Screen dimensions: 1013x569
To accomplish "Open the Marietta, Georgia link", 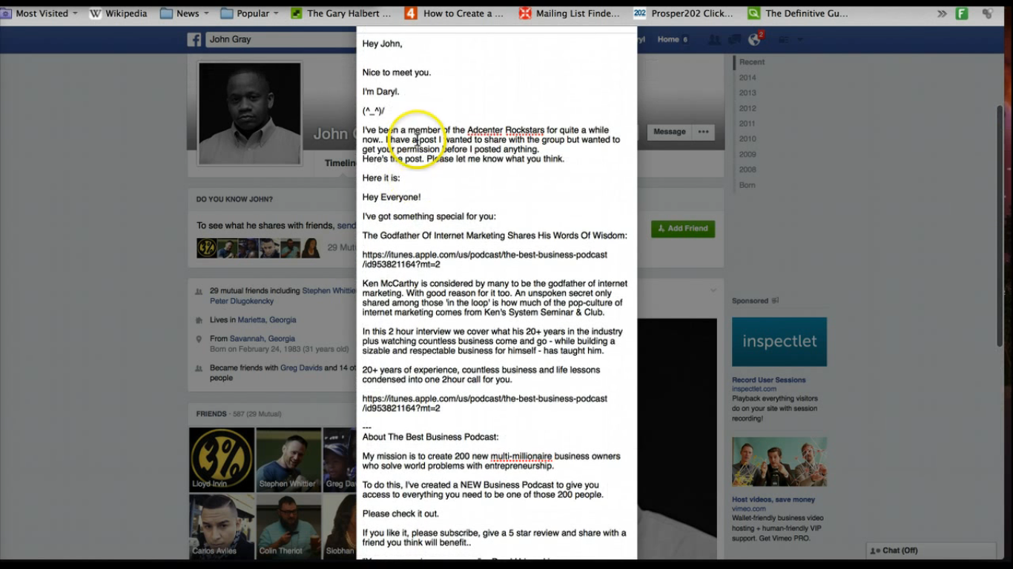I will 267,320.
